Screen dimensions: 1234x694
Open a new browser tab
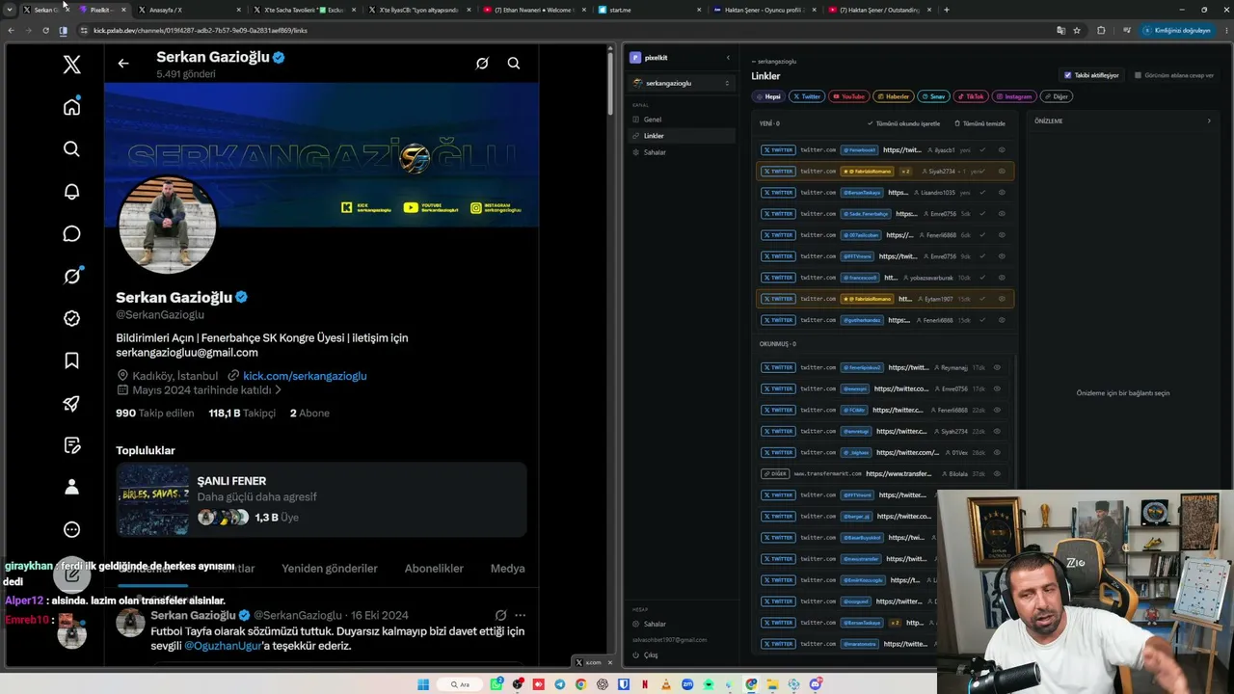coord(947,10)
